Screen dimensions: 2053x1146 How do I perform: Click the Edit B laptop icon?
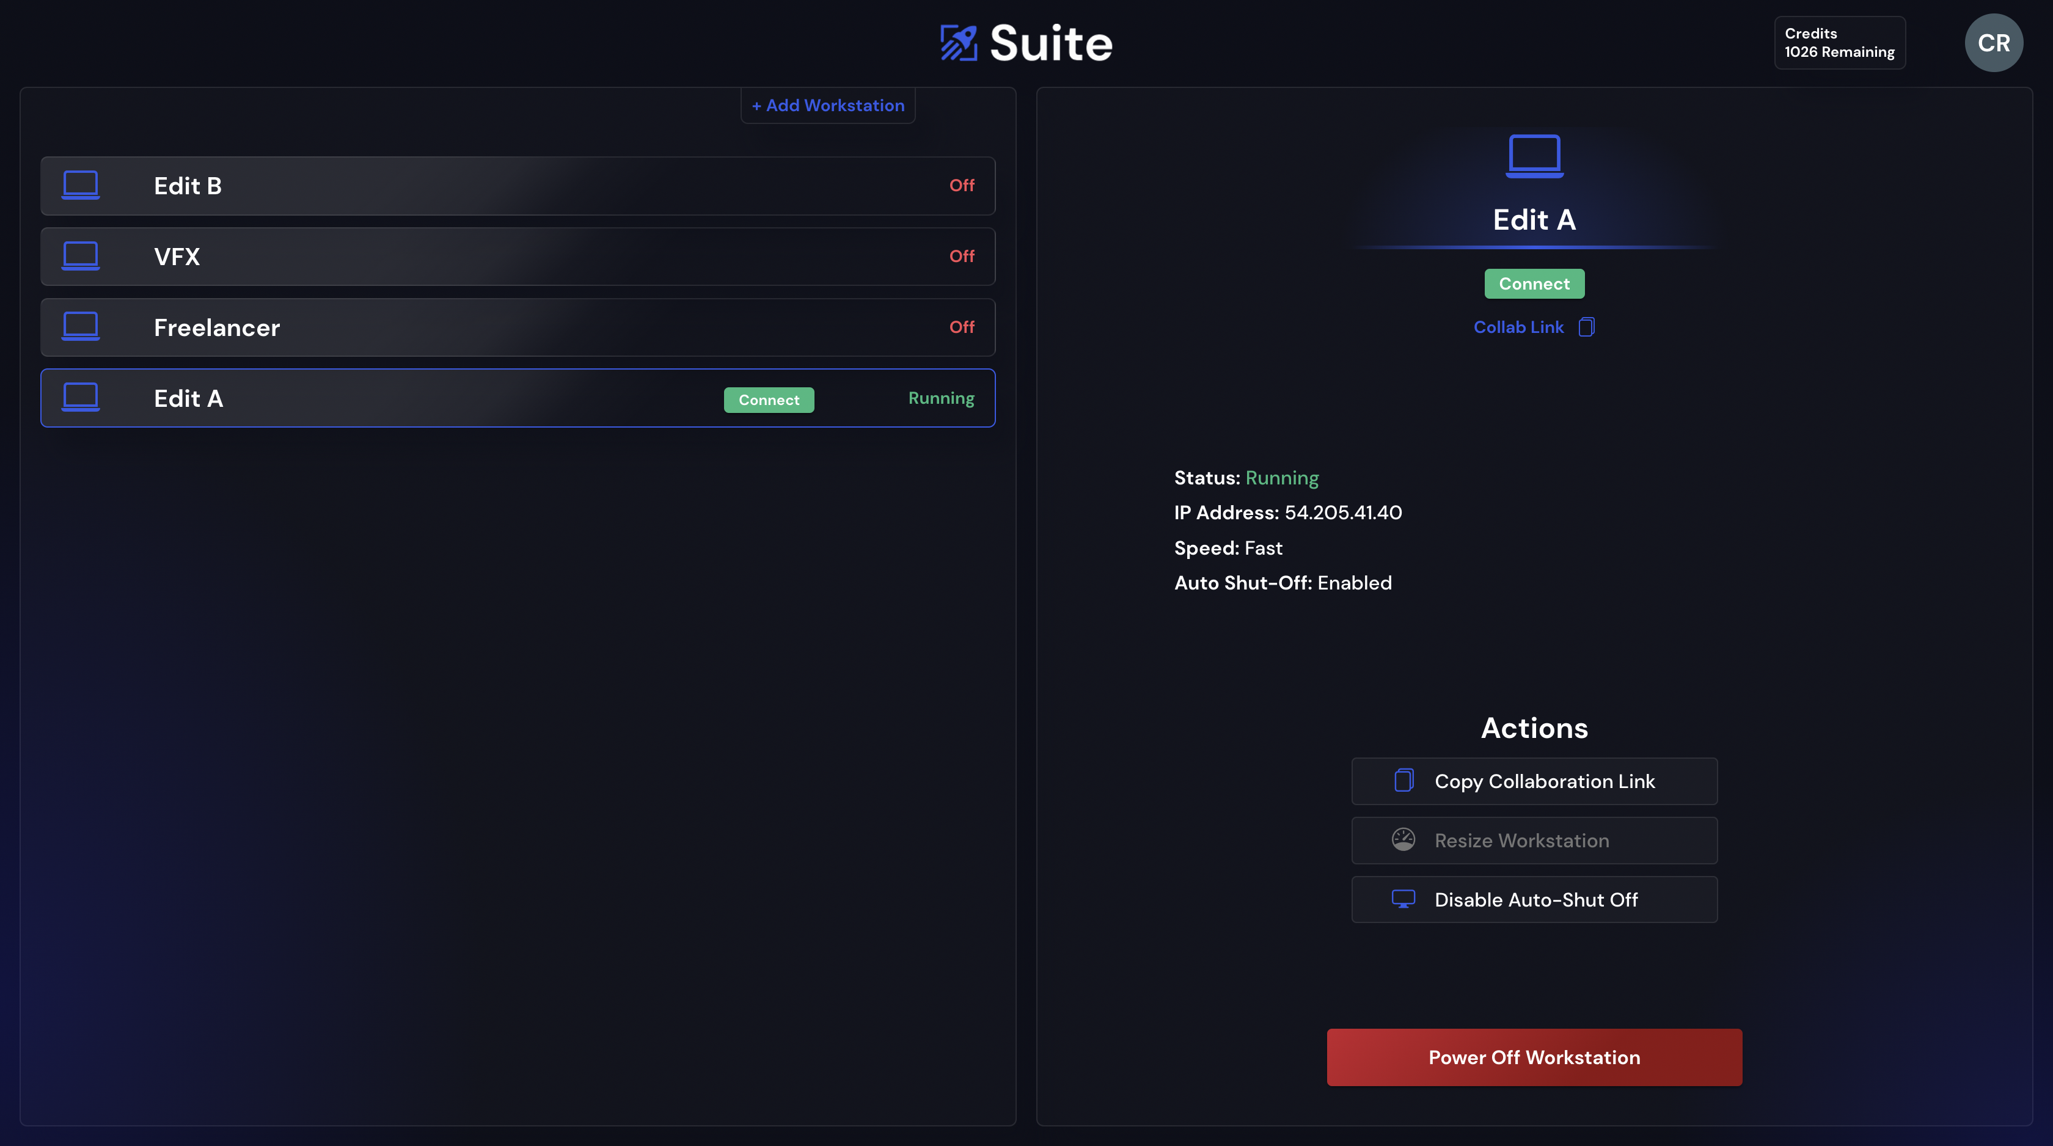81,185
